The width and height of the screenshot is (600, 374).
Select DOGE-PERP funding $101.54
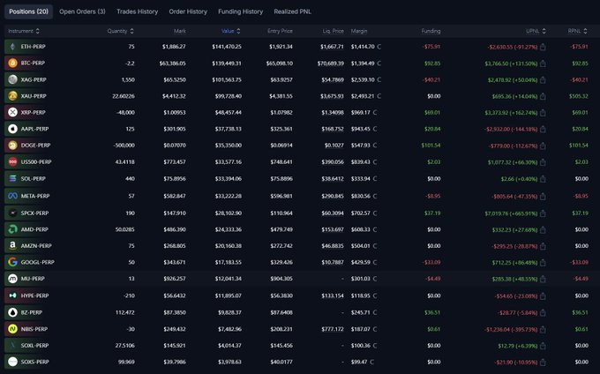coord(431,146)
